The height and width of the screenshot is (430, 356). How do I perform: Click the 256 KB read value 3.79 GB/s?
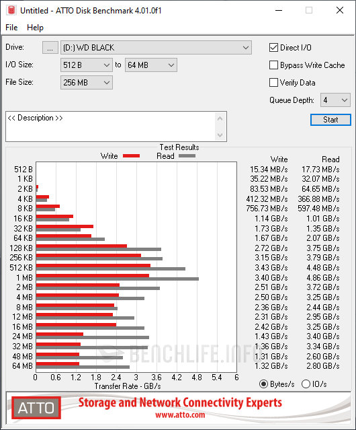coord(323,258)
